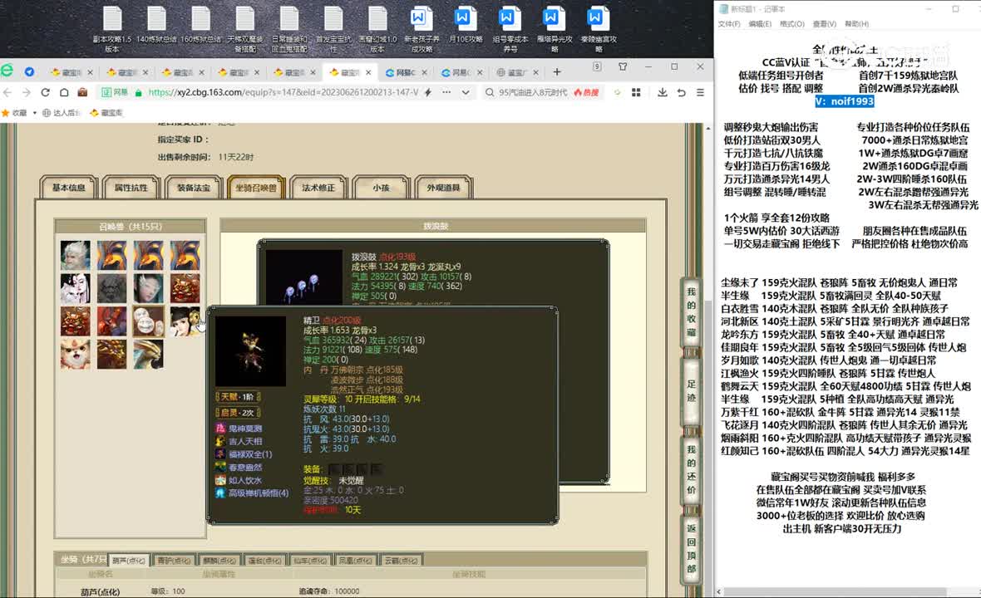Click the page vertical scrollbar
981x598 pixels.
point(707,360)
